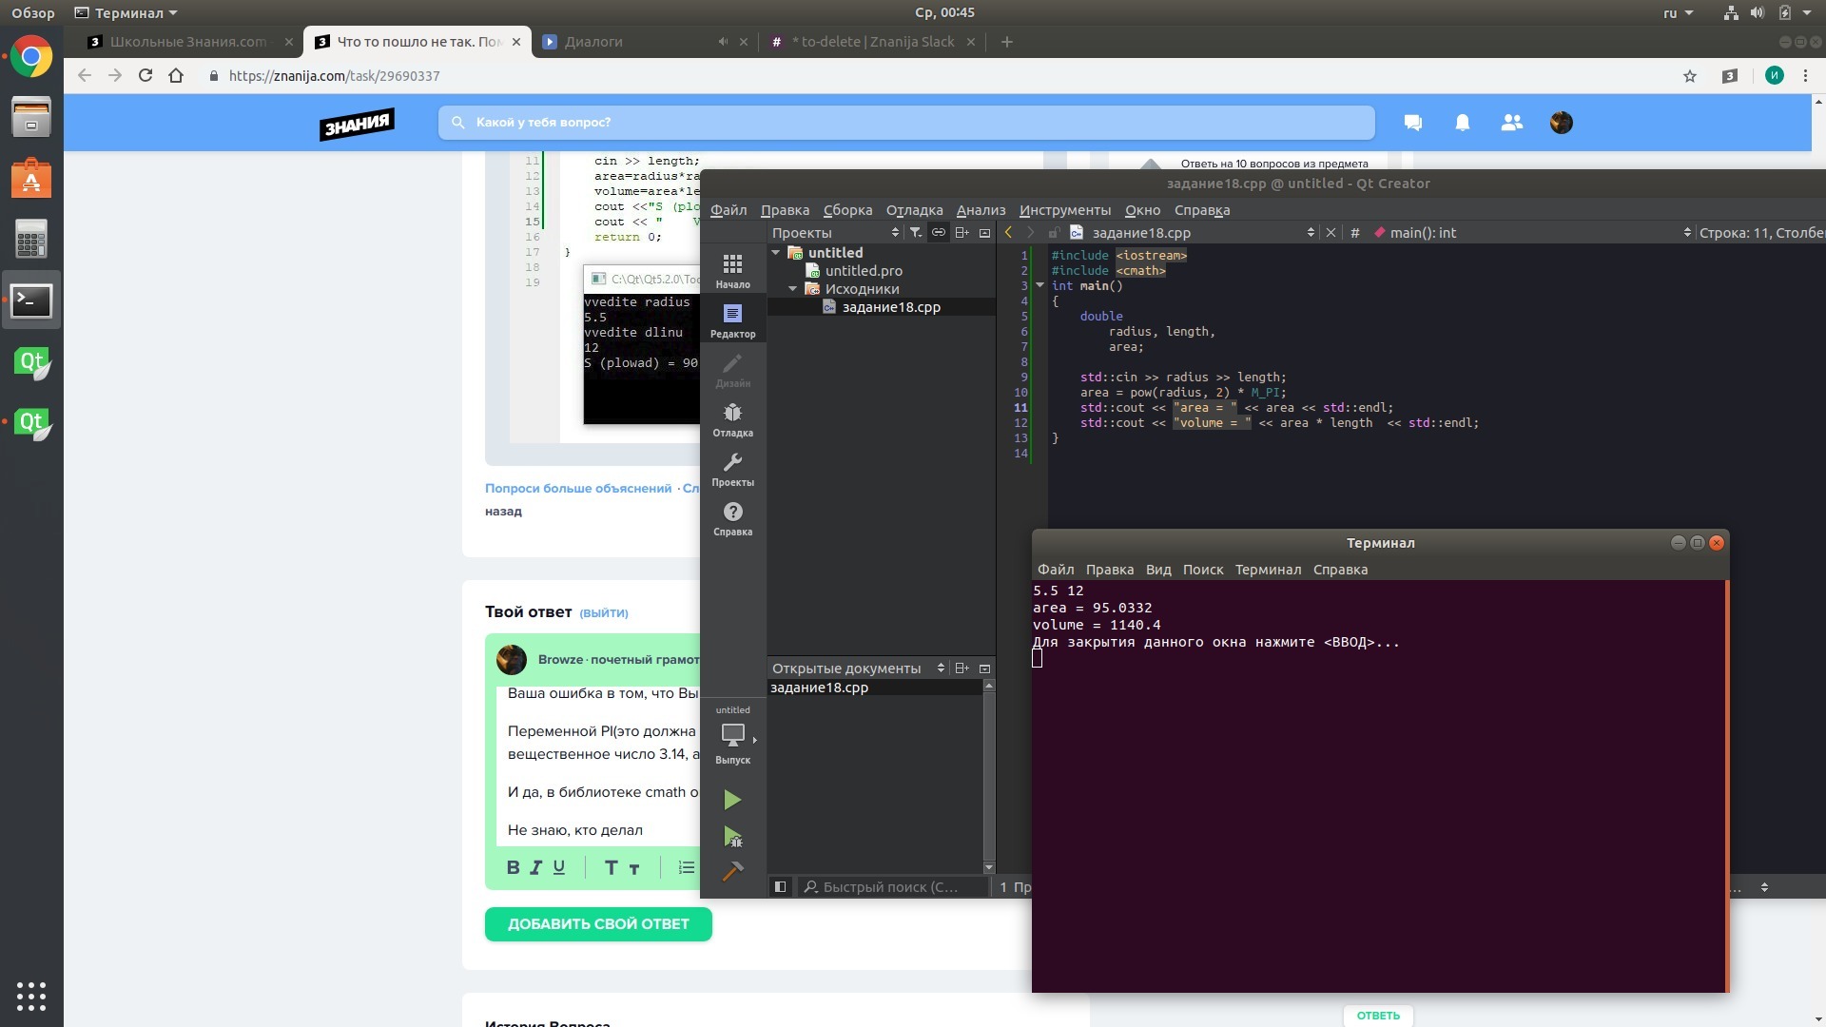Bookmark this page with the star icon
This screenshot has height=1027, width=1826.
pos(1690,76)
